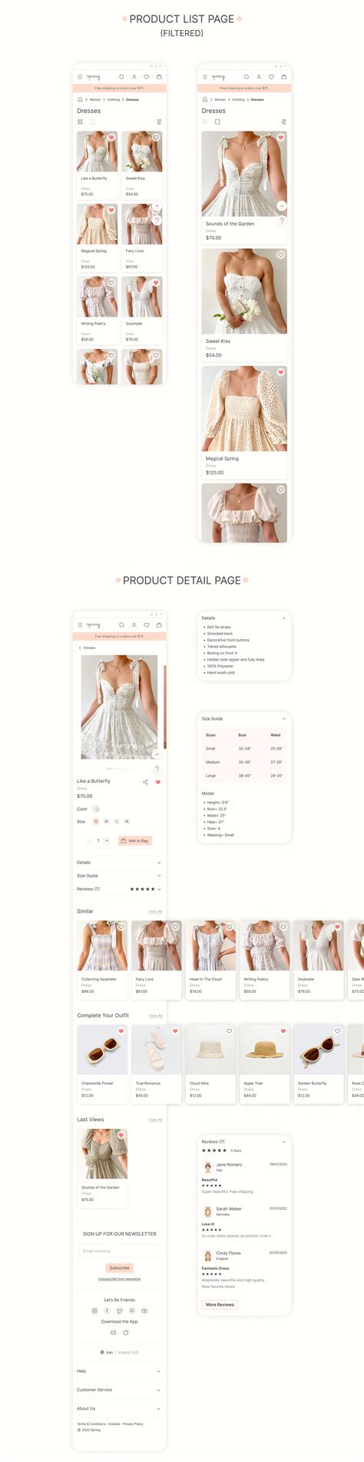
Task: Open account profile in grid list page header
Action: (134, 77)
